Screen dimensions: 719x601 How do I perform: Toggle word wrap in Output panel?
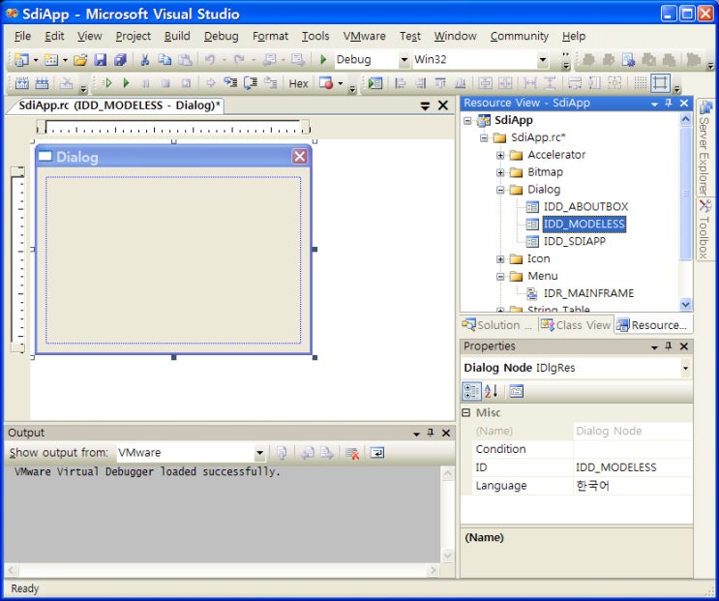point(377,453)
